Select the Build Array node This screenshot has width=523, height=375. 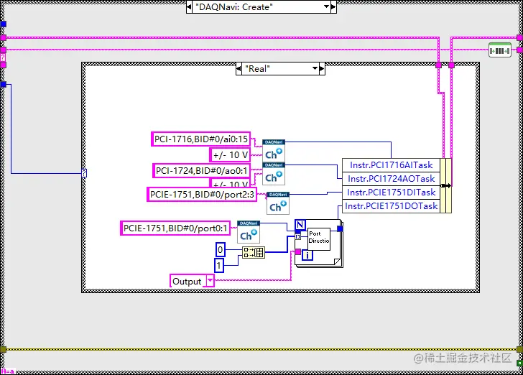254,252
